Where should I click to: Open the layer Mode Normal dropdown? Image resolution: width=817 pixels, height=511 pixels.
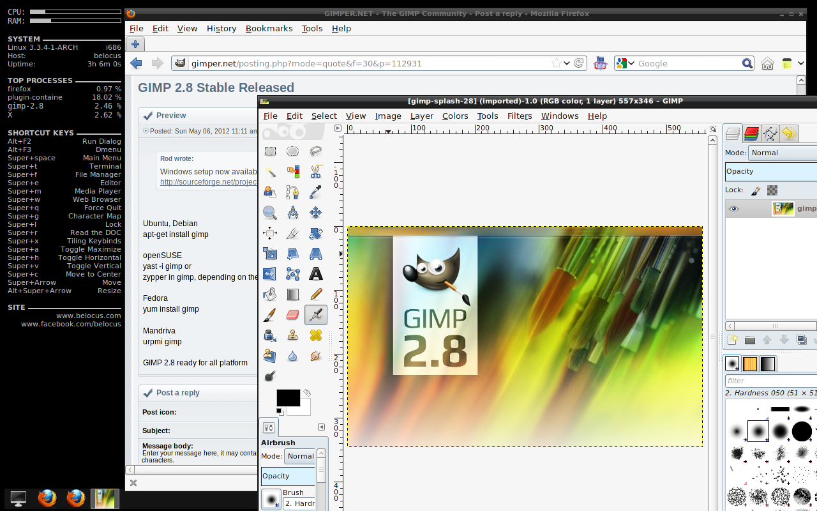[x=783, y=153]
